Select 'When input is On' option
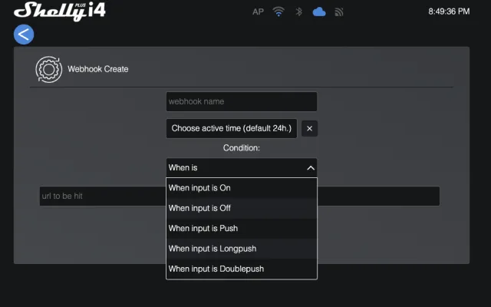The image size is (491, 307). [x=241, y=188]
